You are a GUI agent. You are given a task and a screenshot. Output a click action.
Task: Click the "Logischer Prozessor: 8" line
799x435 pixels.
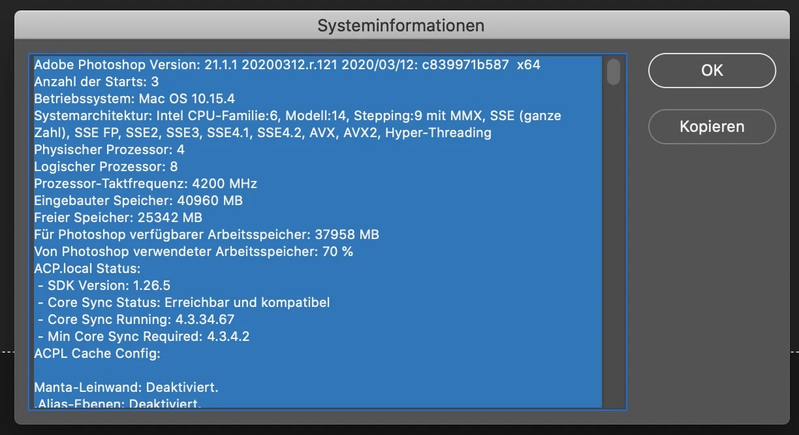click(106, 167)
